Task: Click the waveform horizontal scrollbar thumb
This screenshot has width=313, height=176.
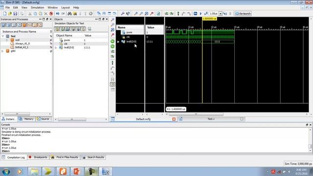Action: click(196, 114)
